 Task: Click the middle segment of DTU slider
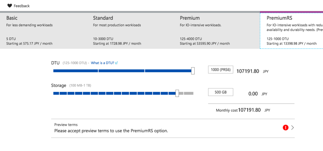[x=121, y=71]
